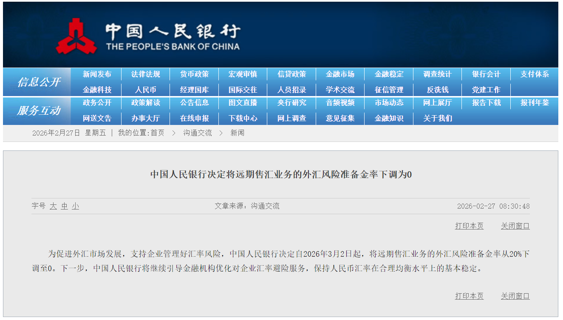Select 支付体系 in the navigation bar
This screenshot has height=320, width=563.
(535, 74)
